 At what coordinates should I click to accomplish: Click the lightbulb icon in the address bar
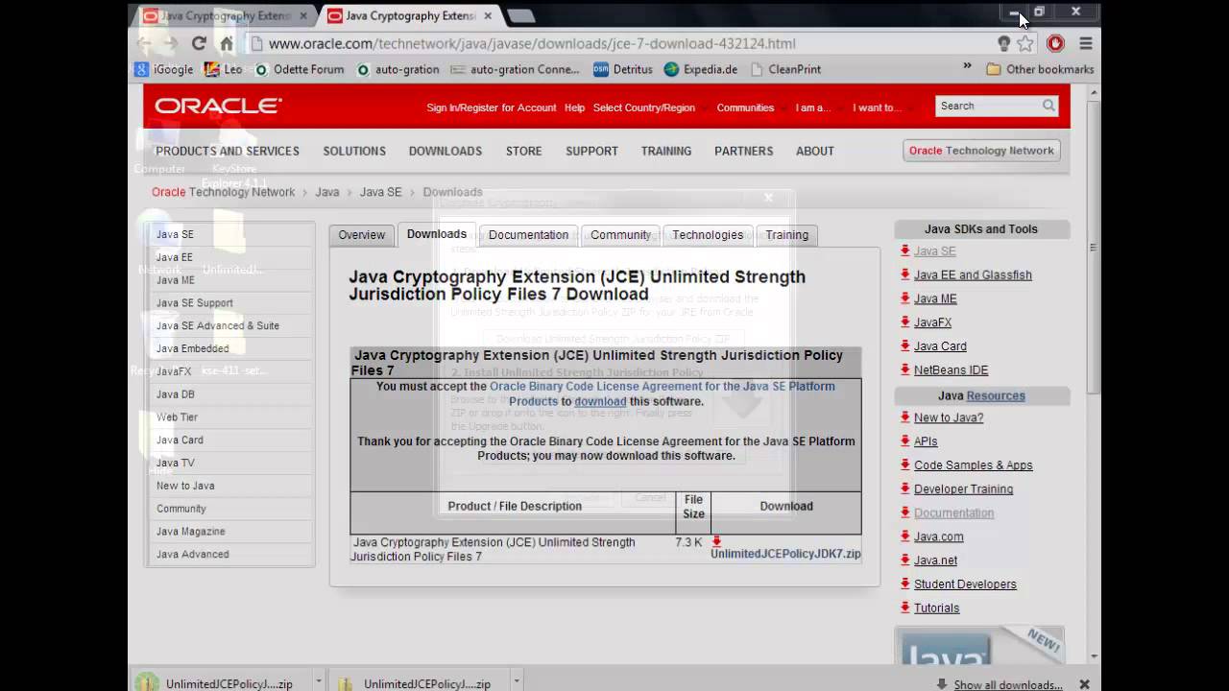pyautogui.click(x=1003, y=43)
